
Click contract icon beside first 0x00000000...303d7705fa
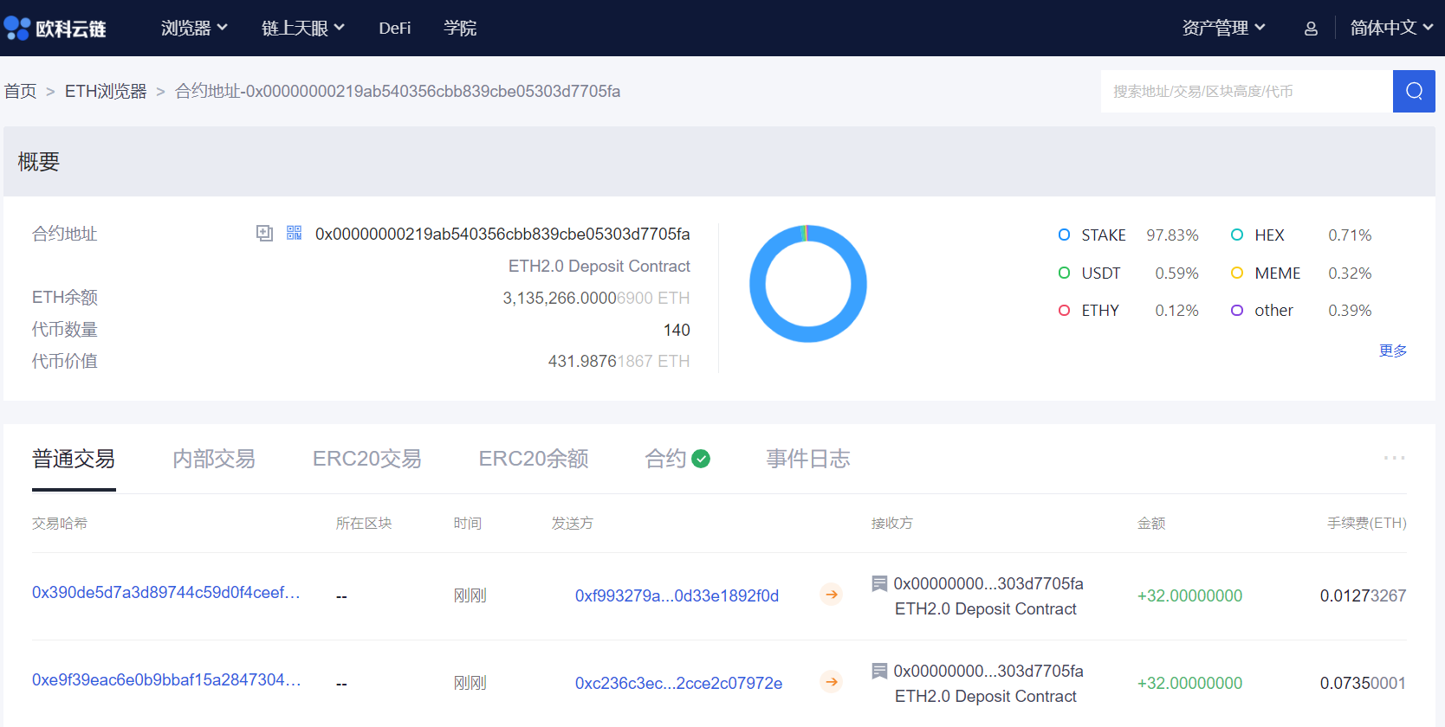click(x=879, y=583)
